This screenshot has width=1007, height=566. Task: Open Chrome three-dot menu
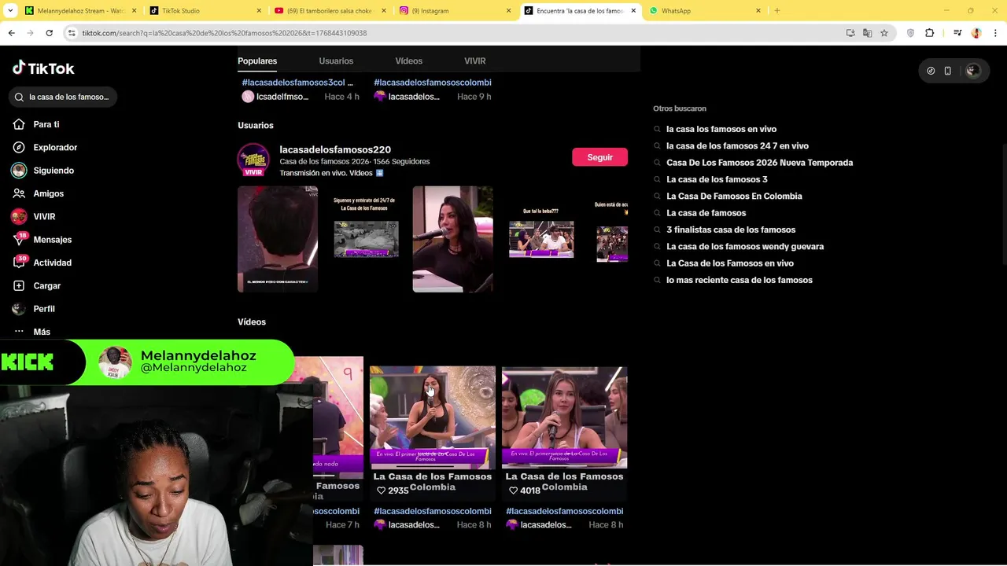click(995, 33)
